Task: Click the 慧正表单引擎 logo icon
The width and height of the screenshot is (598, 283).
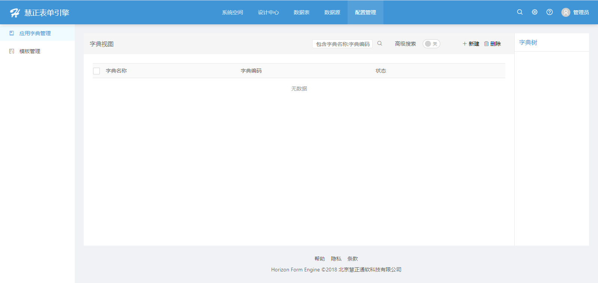Action: [x=15, y=13]
